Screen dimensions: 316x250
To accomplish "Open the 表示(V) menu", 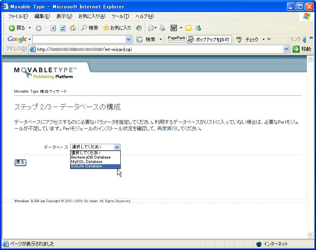I will pyautogui.click(x=64, y=16).
